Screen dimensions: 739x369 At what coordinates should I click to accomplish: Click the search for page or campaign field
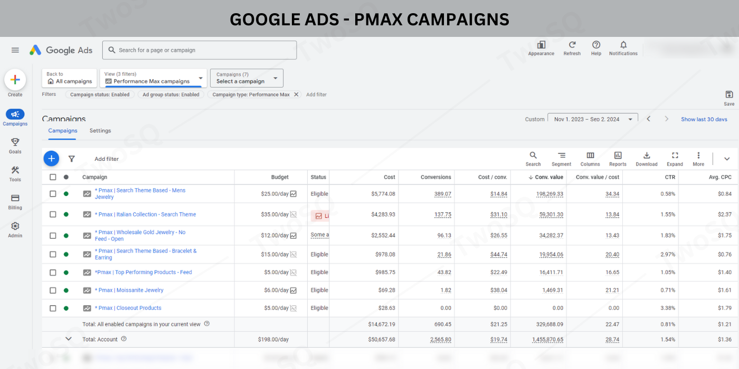[200, 50]
